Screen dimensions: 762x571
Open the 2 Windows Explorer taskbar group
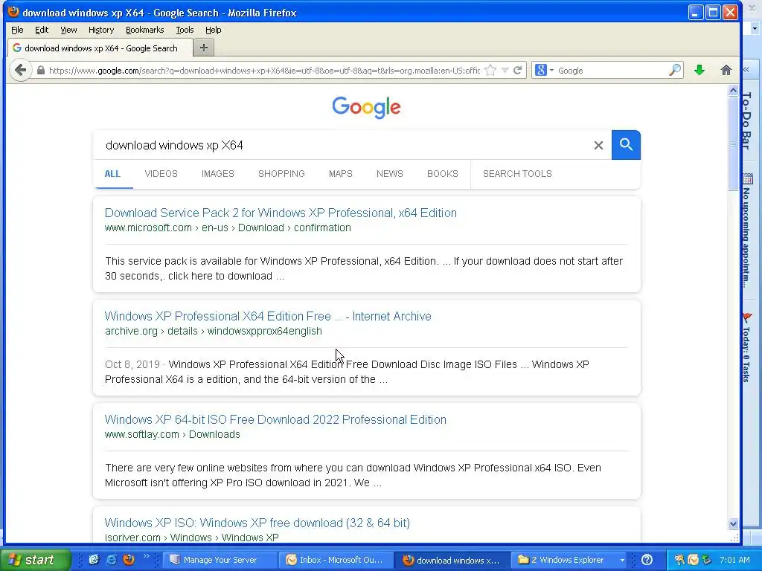[x=571, y=560]
